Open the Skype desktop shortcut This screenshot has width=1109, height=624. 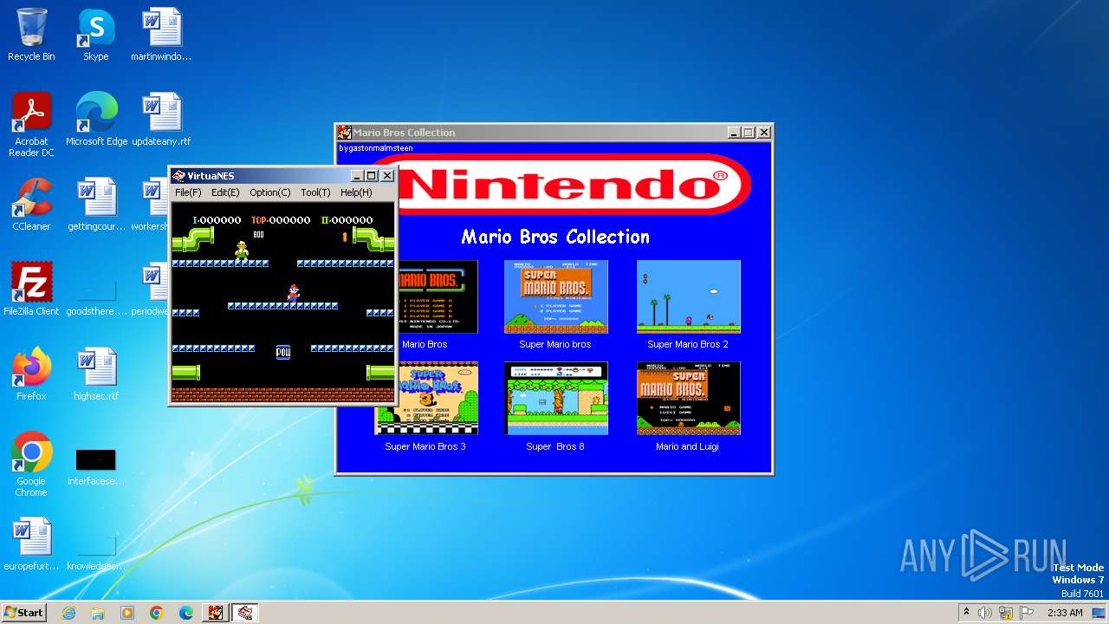pyautogui.click(x=95, y=35)
